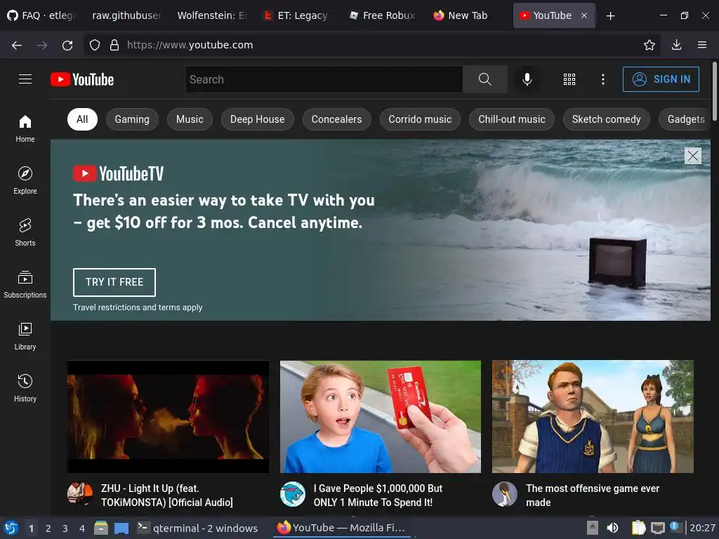Click the YouTube search input field
This screenshot has height=539, width=719.
coord(324,79)
